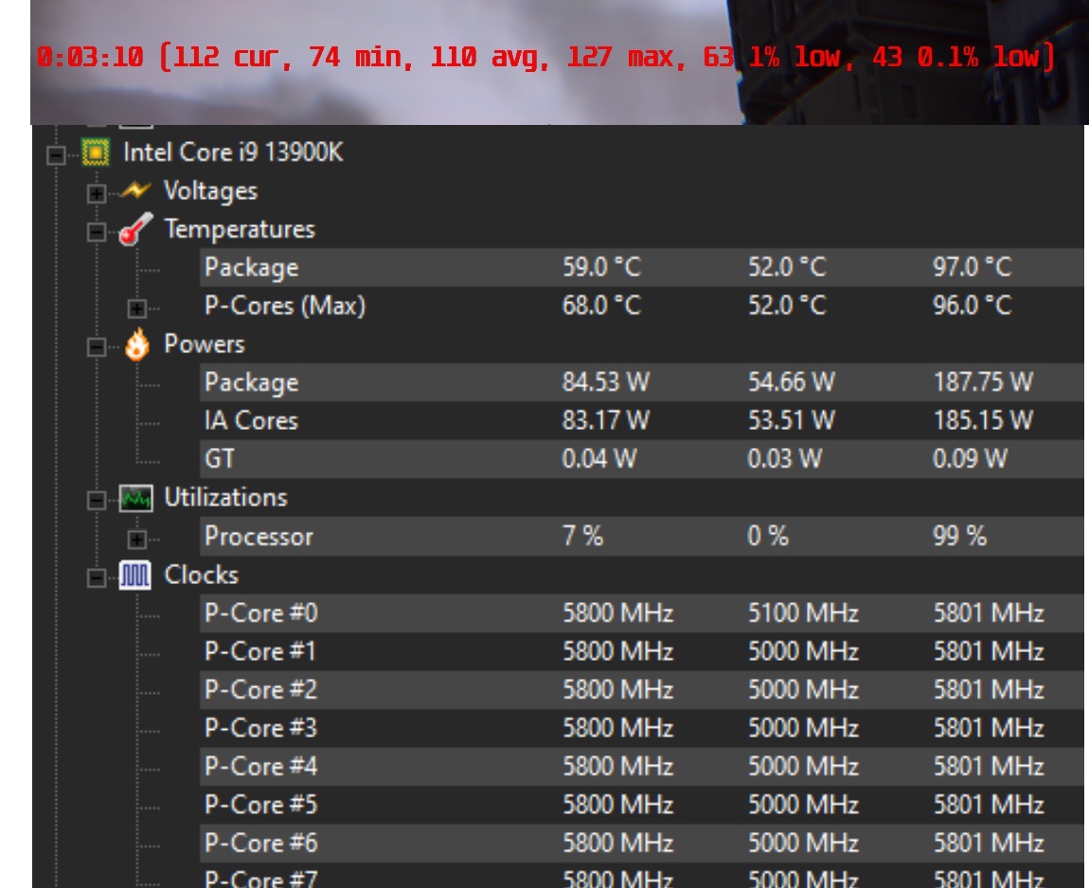Select the Processor utilization row
1089x888 pixels.
click(642, 536)
